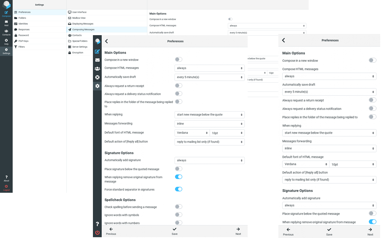Open the Server Settings section
Image resolution: width=381 pixels, height=238 pixels.
(x=80, y=47)
